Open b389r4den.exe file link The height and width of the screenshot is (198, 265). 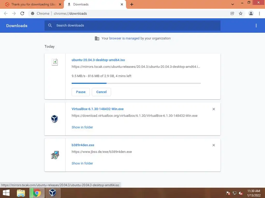[83, 145]
